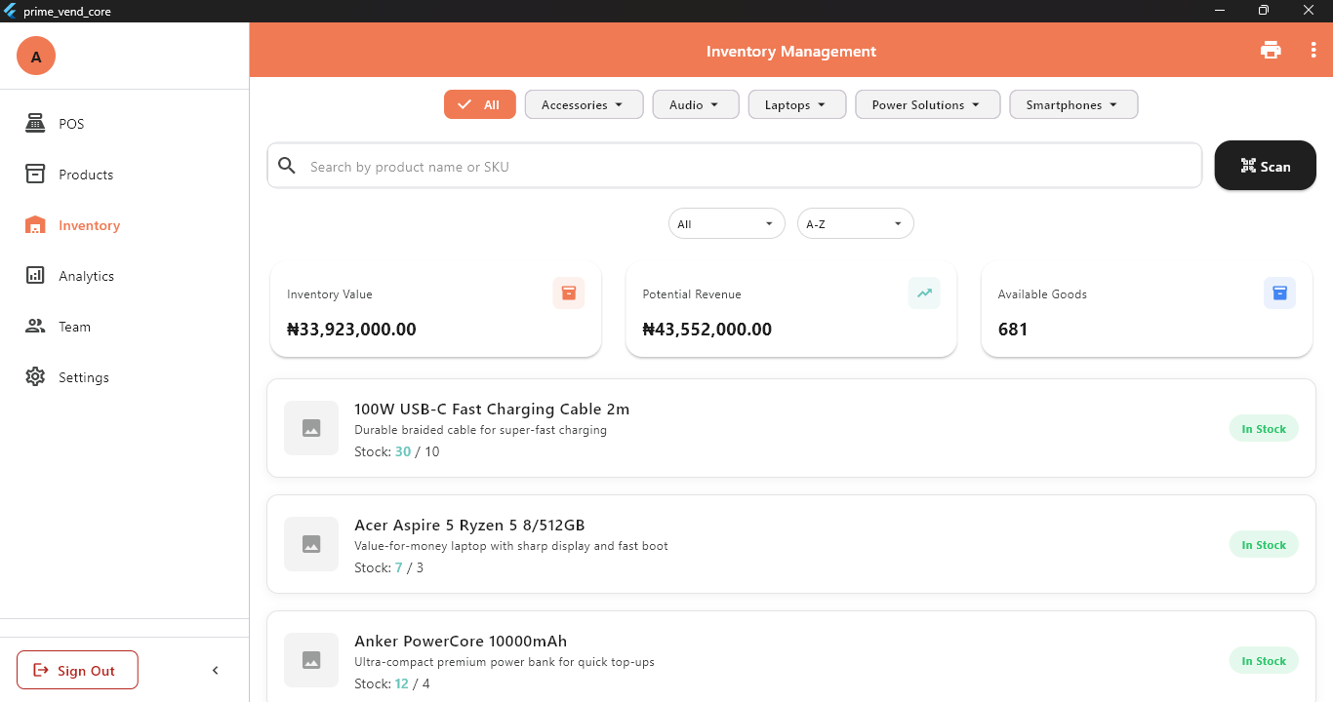Restore down the prime_vend_core window
1333x702 pixels.
[x=1264, y=11]
